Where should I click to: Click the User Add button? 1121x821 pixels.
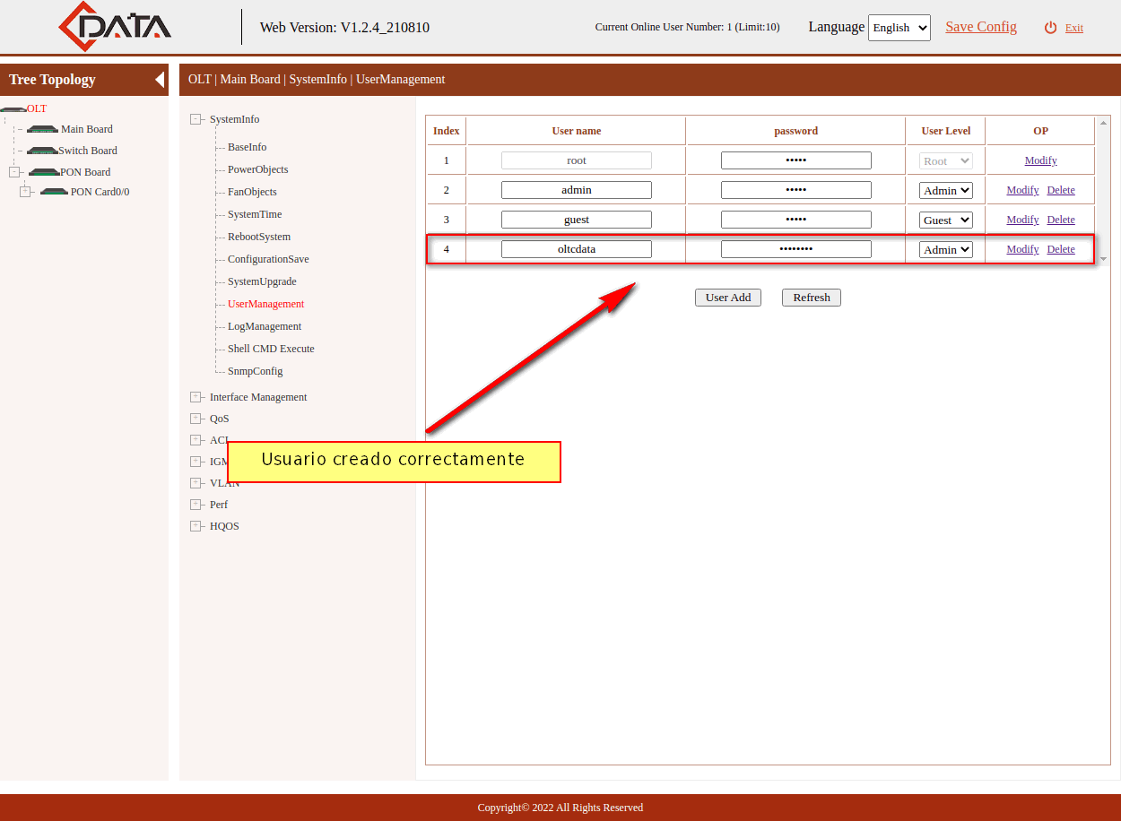(727, 298)
